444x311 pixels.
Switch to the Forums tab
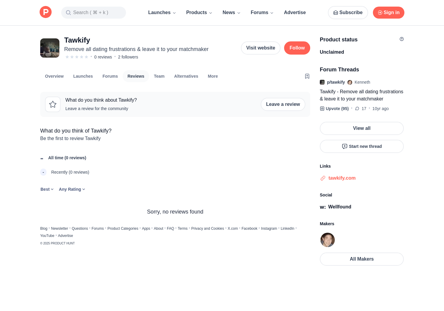(x=110, y=76)
